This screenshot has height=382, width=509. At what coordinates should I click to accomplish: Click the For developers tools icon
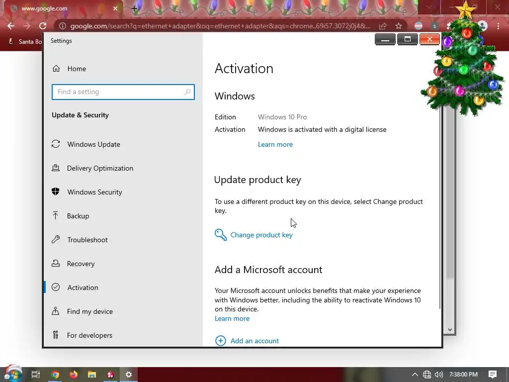click(x=56, y=335)
